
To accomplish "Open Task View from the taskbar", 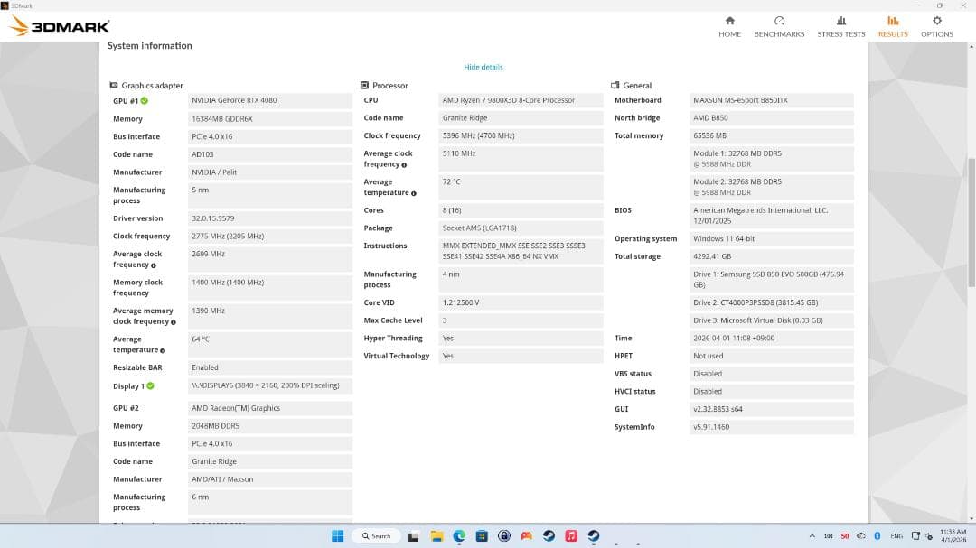I will point(413,536).
